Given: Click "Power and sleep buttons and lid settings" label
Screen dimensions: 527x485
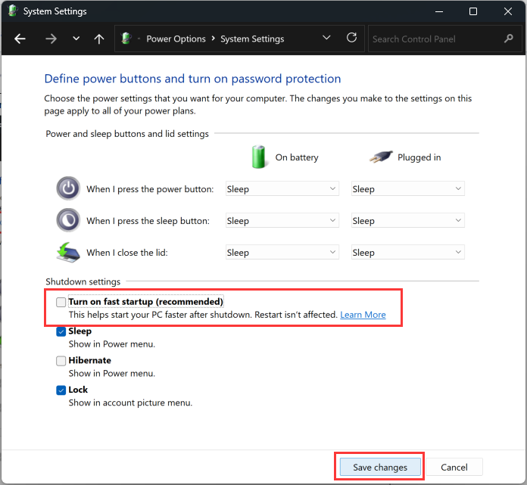Looking at the screenshot, I should click(127, 134).
